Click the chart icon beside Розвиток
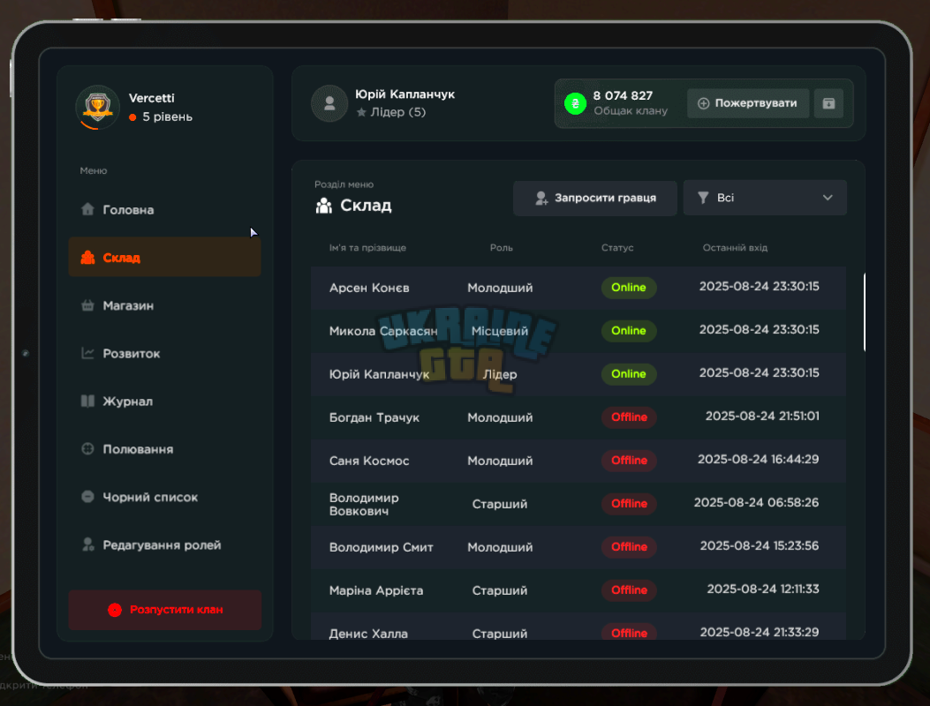This screenshot has height=706, width=930. tap(87, 353)
